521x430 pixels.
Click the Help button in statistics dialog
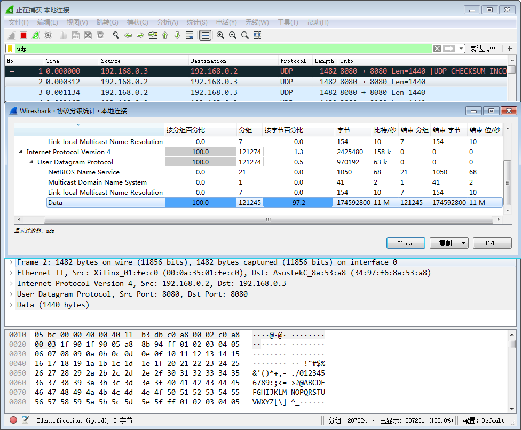pos(492,243)
